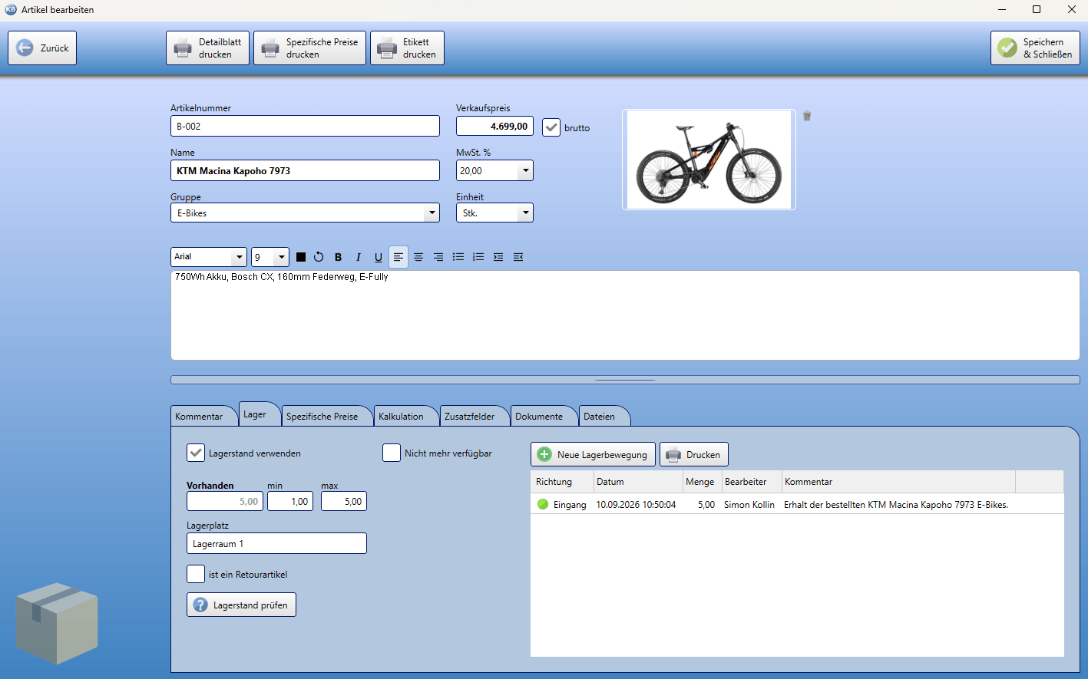
Task: Click into the description text area
Action: 625,315
